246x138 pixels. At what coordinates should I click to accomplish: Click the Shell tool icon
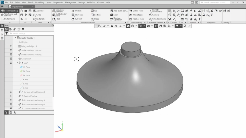pyautogui.click(x=112, y=15)
